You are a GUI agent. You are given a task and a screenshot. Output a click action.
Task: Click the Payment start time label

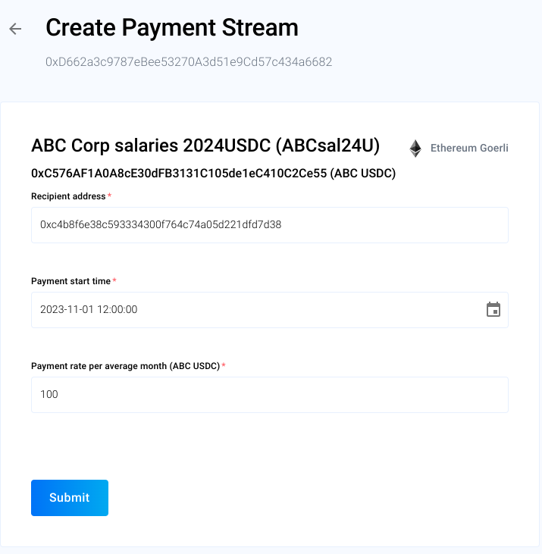pos(70,281)
